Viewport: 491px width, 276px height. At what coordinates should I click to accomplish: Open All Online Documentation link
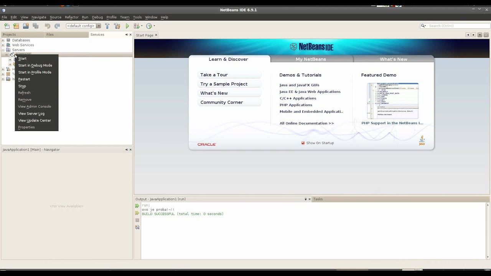pos(307,123)
